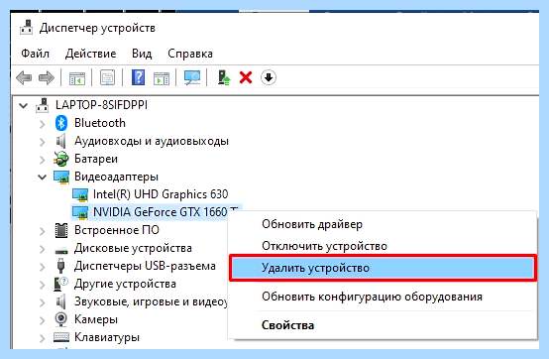Expand the Bluetooth category

click(x=42, y=124)
